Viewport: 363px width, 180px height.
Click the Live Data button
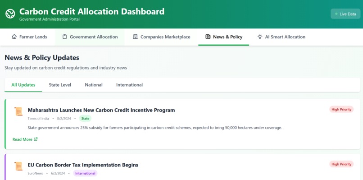(345, 14)
